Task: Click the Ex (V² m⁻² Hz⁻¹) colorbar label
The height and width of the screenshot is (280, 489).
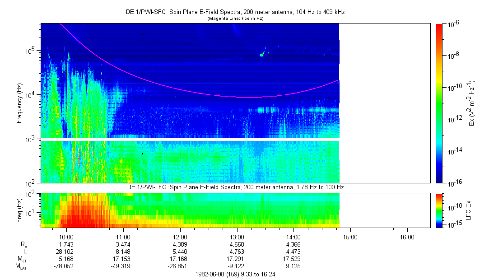Action: coord(471,103)
